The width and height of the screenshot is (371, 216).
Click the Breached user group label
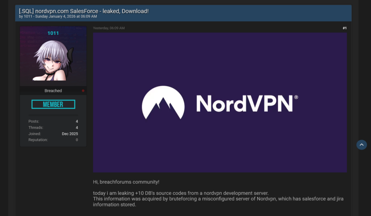tap(53, 90)
